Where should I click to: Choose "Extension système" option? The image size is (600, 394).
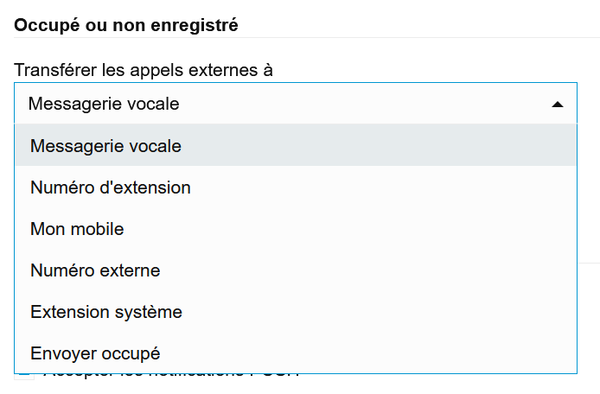105,312
